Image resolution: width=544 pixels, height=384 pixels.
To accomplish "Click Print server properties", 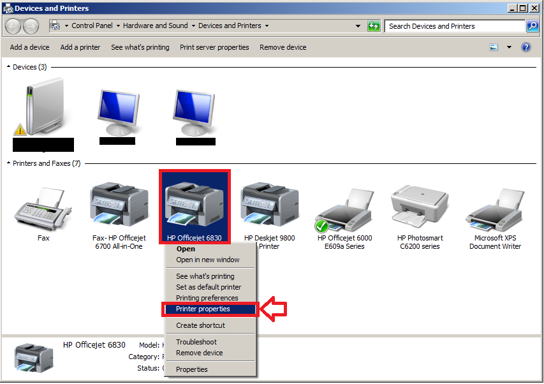I will coord(214,47).
